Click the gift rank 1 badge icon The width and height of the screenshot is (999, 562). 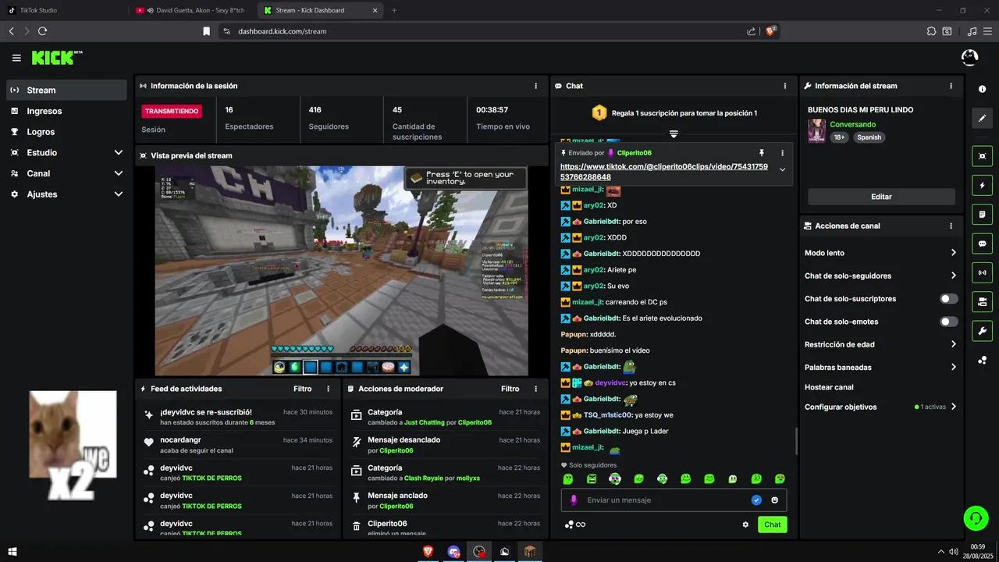point(599,113)
